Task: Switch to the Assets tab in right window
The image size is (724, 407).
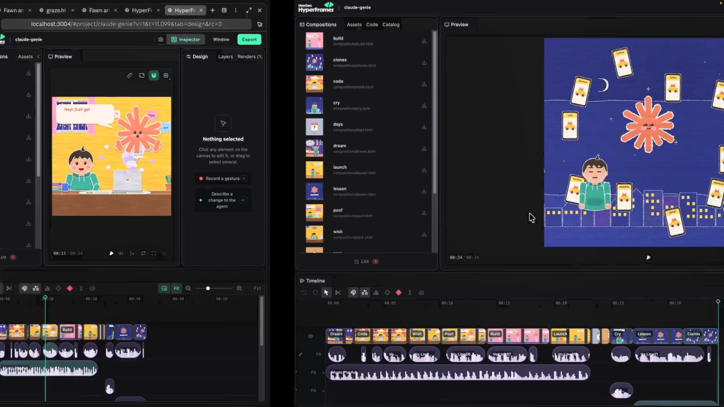Action: point(354,24)
